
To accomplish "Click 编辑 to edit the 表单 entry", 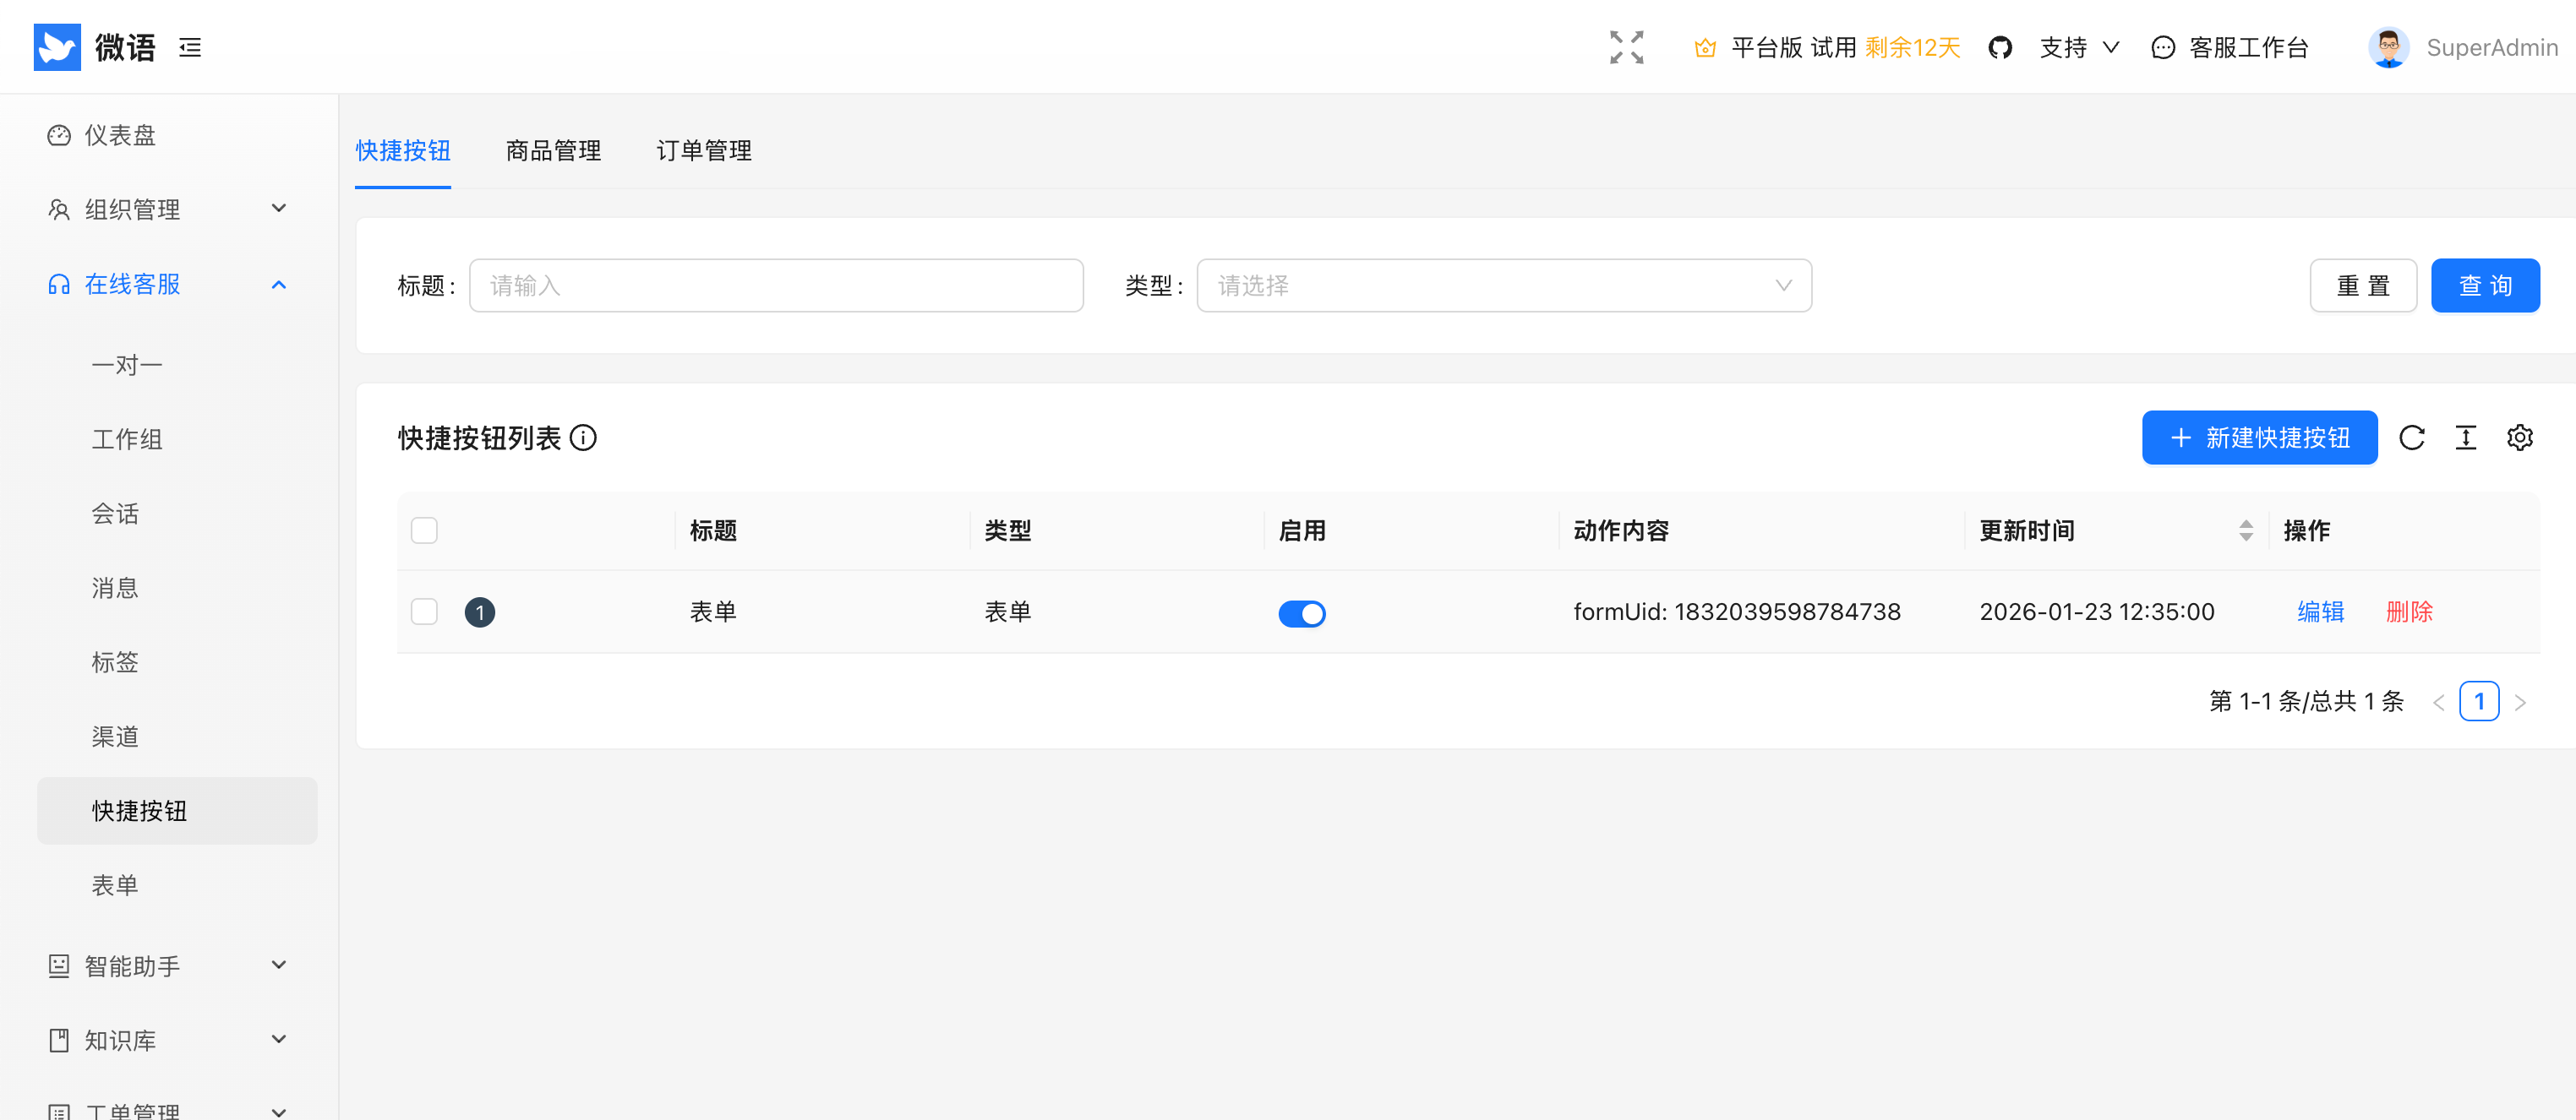I will [2321, 612].
